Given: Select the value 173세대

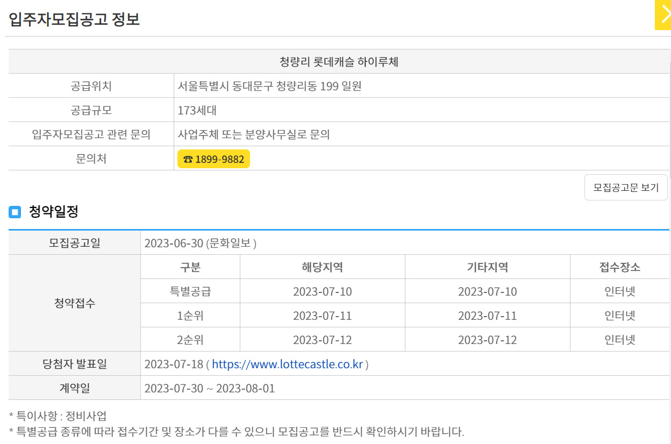Looking at the screenshot, I should point(197,111).
